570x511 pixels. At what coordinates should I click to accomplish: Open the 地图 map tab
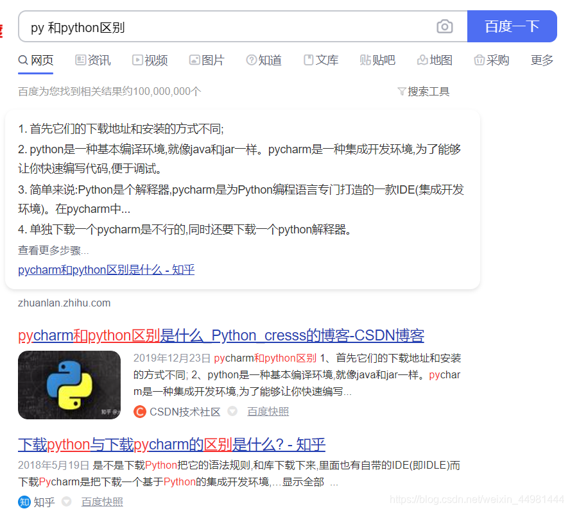click(435, 60)
